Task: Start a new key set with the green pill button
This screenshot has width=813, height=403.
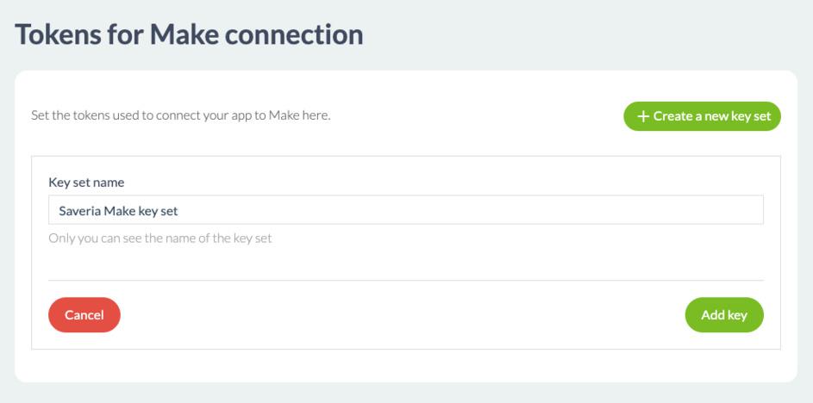Action: coord(702,116)
